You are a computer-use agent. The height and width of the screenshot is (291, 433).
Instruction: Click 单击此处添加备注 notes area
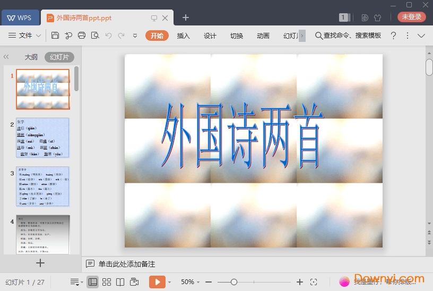pyautogui.click(x=127, y=264)
